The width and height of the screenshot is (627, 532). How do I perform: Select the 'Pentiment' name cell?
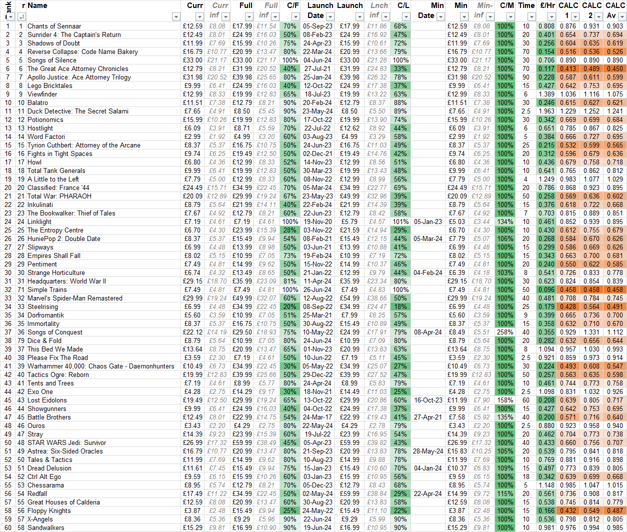(103, 264)
